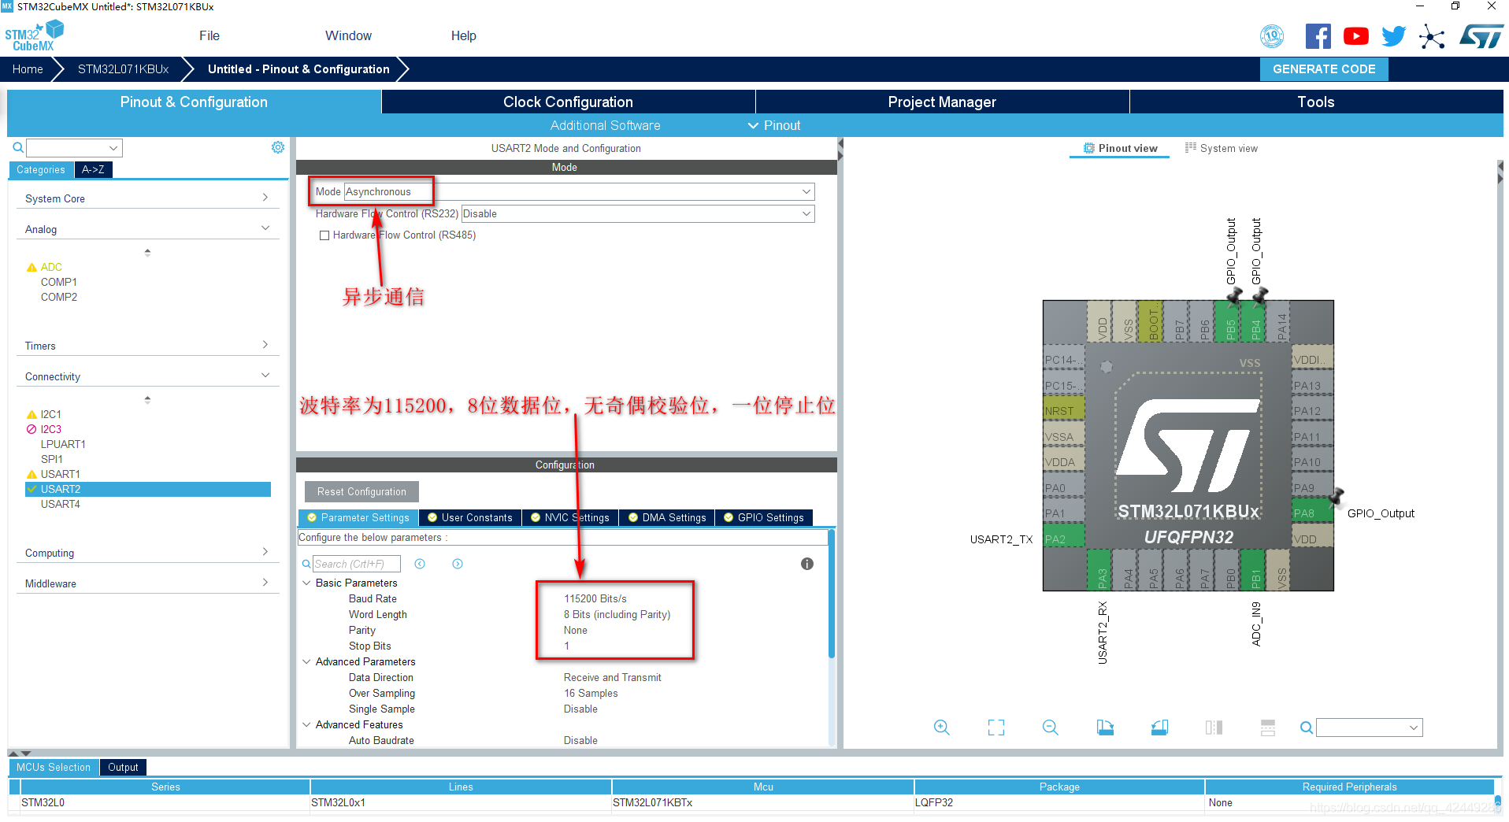Image resolution: width=1509 pixels, height=822 pixels.
Task: Open Additional Software
Action: 605,125
